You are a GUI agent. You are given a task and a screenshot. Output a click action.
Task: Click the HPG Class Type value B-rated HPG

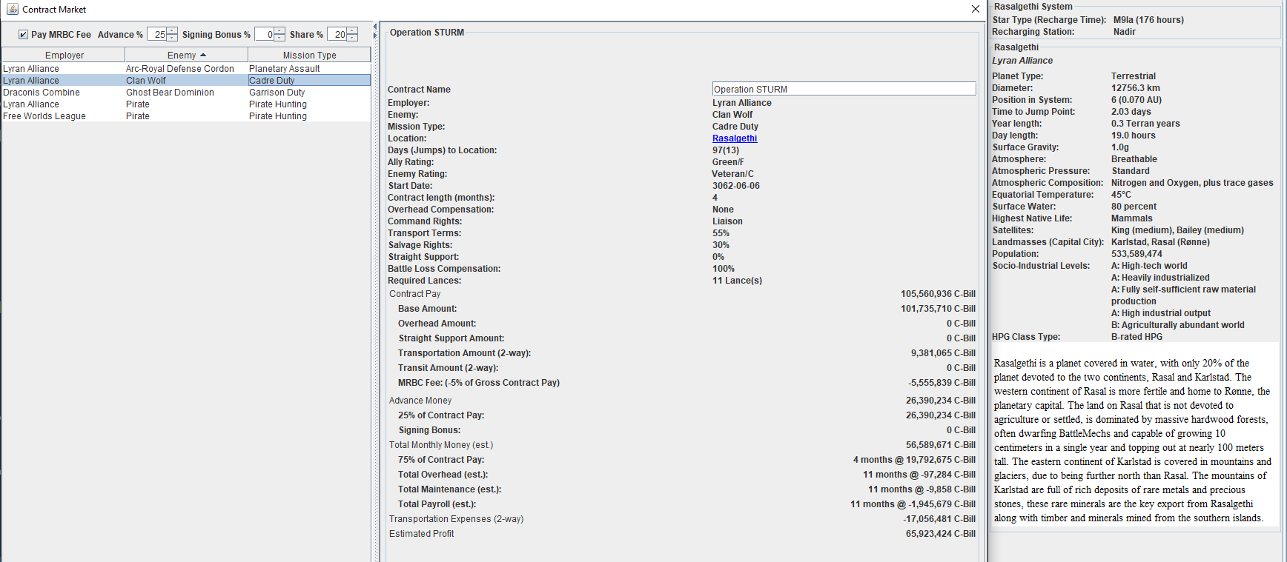click(x=1137, y=337)
